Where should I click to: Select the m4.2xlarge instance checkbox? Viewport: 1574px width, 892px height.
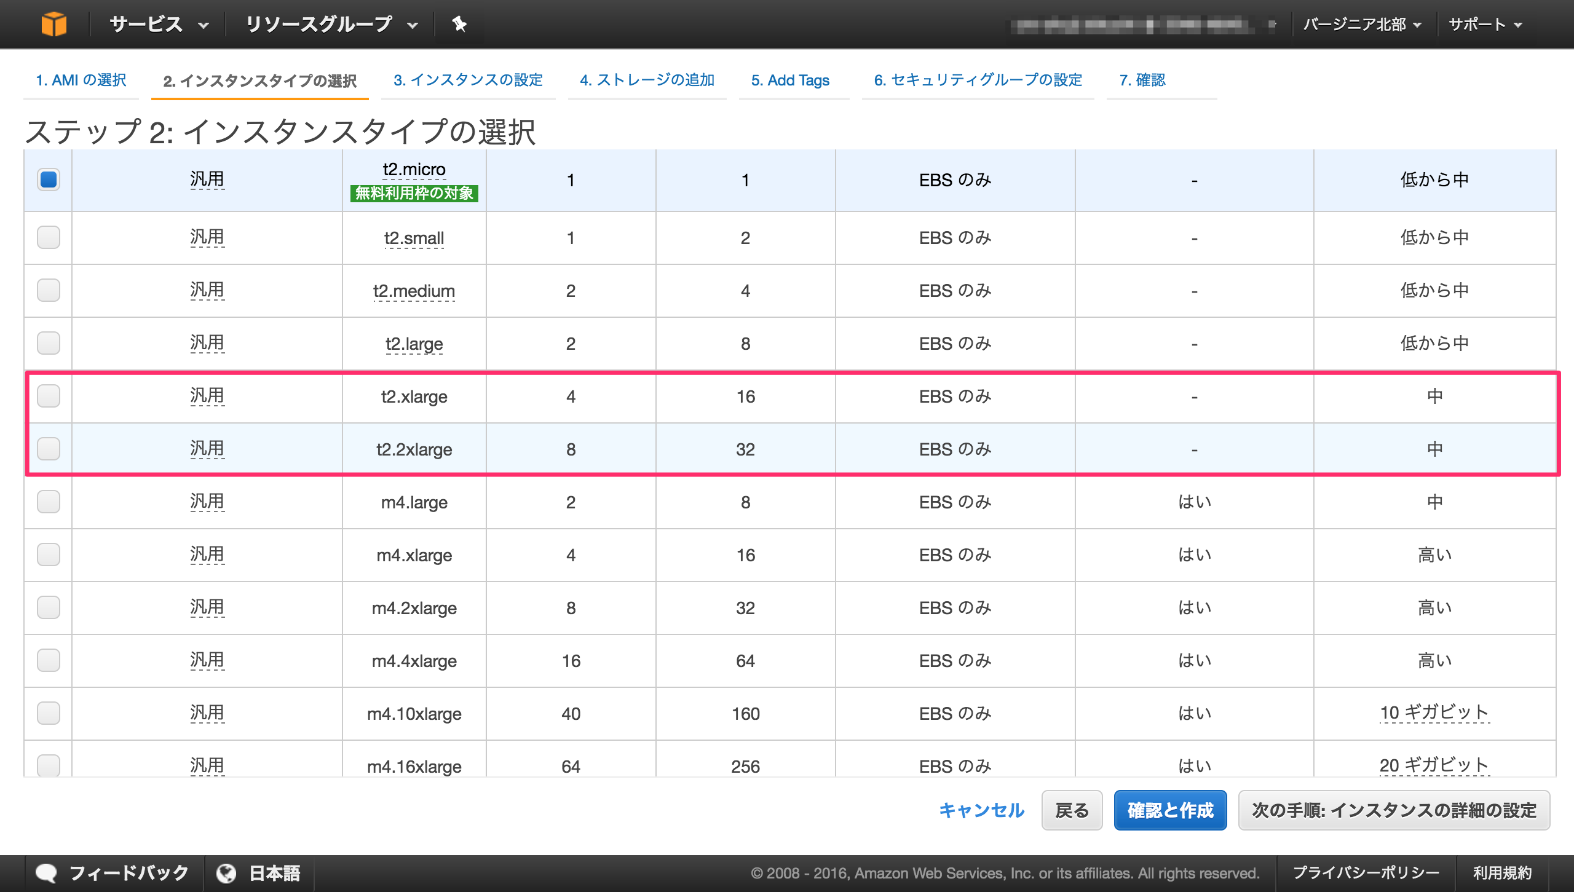pos(49,607)
